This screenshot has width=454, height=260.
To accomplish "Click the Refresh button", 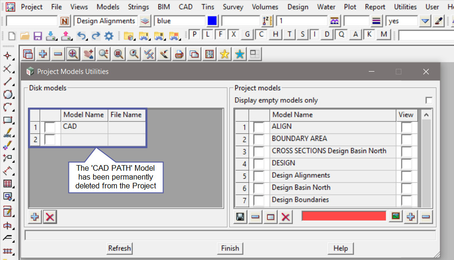I will tap(119, 248).
